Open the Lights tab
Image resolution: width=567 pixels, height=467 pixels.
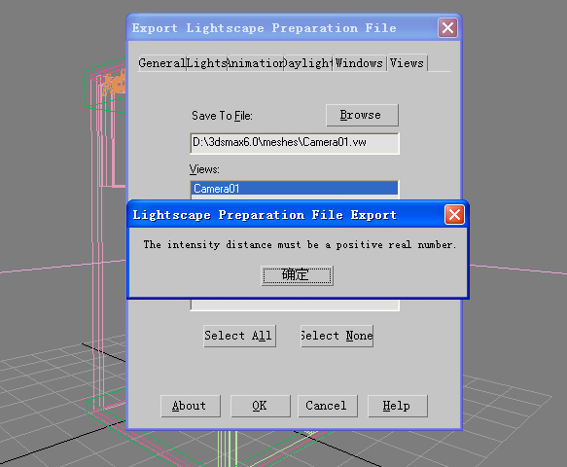pyautogui.click(x=206, y=63)
